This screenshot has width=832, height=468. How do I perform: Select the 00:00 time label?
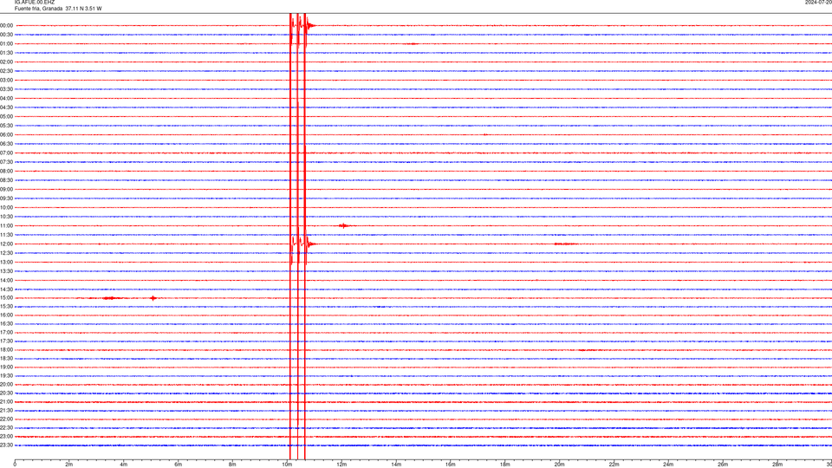pos(6,25)
